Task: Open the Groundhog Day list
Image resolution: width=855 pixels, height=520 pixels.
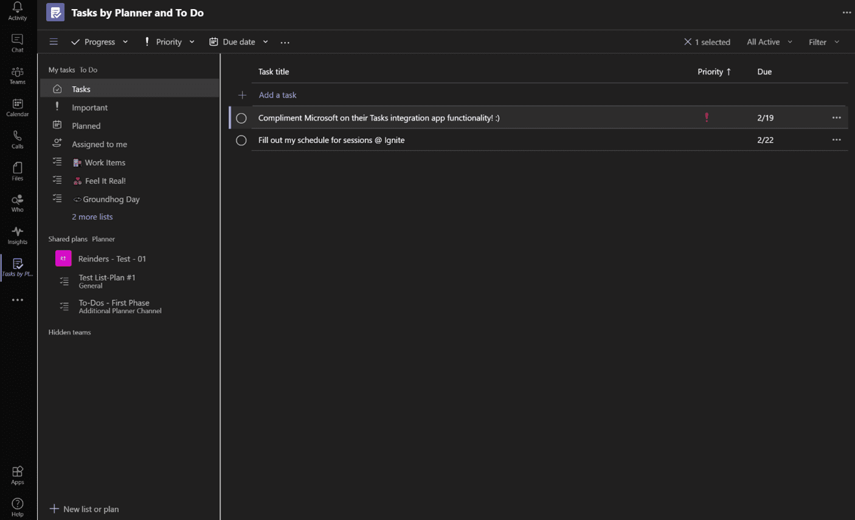Action: [130, 199]
